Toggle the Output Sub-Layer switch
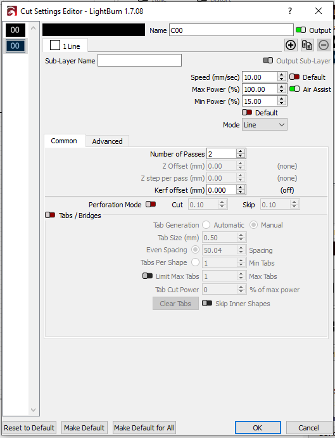Image resolution: width=335 pixels, height=438 pixels. click(268, 60)
